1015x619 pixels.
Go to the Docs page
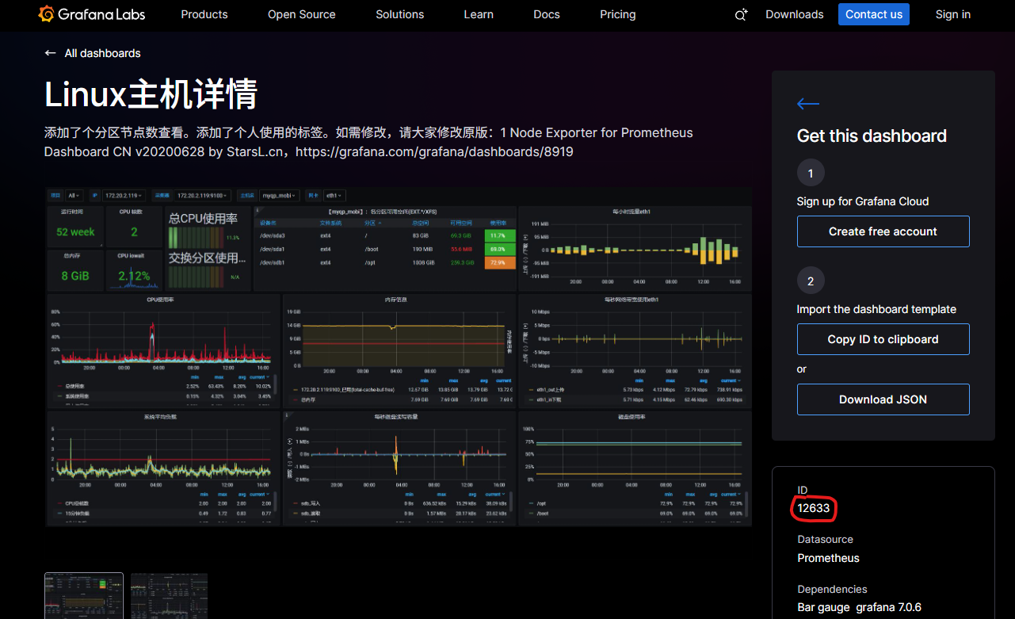pos(546,14)
